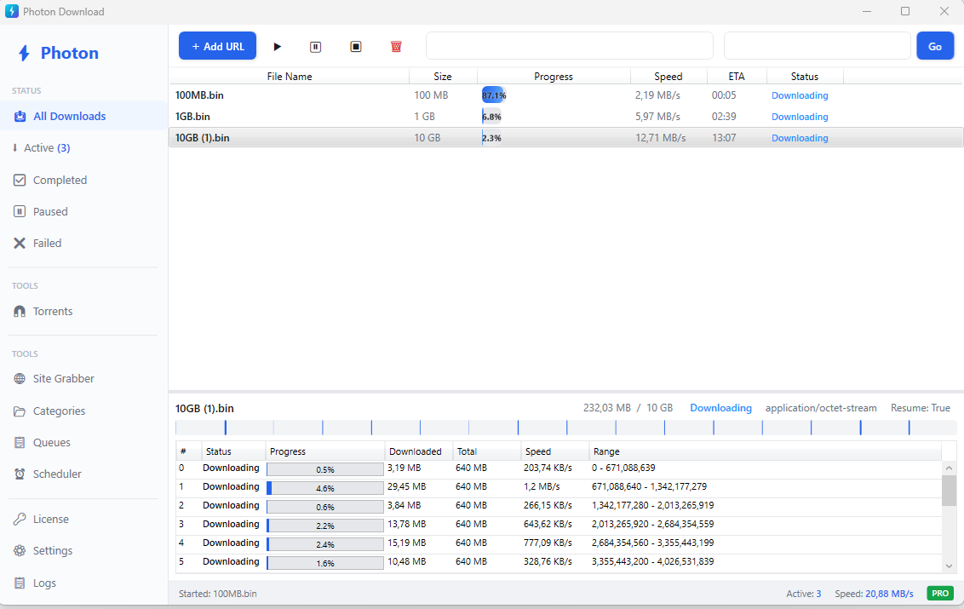Click Downloaded column header in segments

[419, 451]
